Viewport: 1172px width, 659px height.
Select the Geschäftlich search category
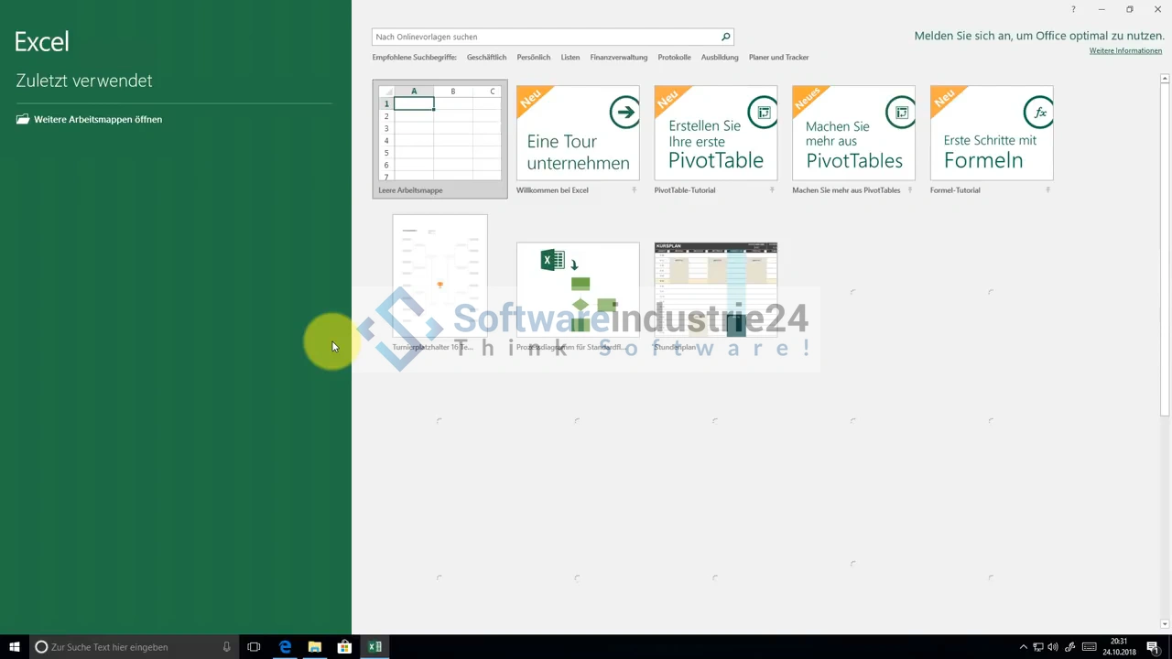coord(486,58)
